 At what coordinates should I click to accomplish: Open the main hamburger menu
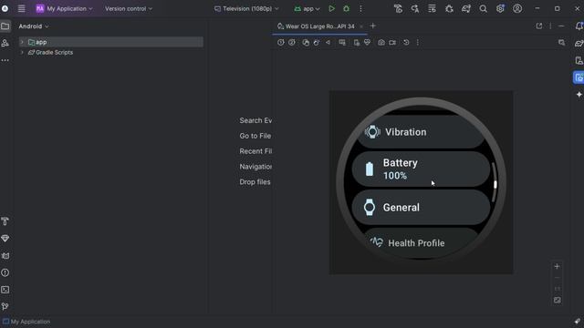(x=21, y=8)
